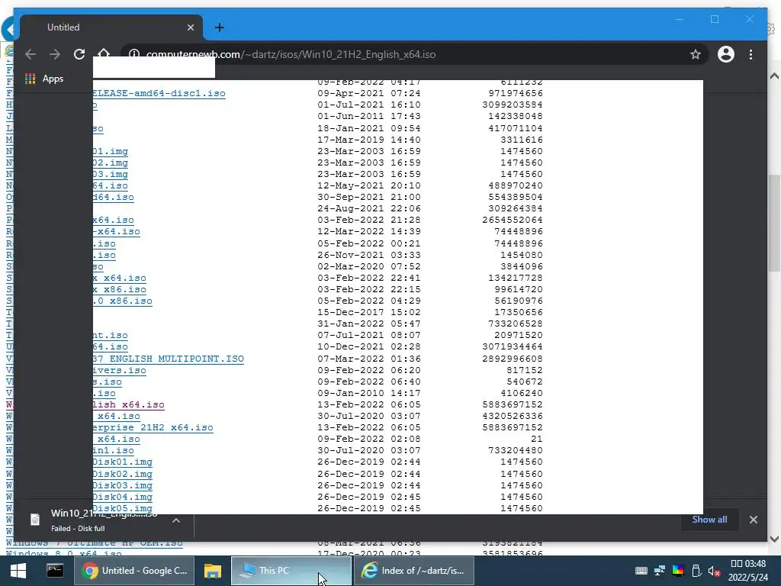The image size is (781, 586).
Task: Switch to This PC taskbar window
Action: (291, 571)
